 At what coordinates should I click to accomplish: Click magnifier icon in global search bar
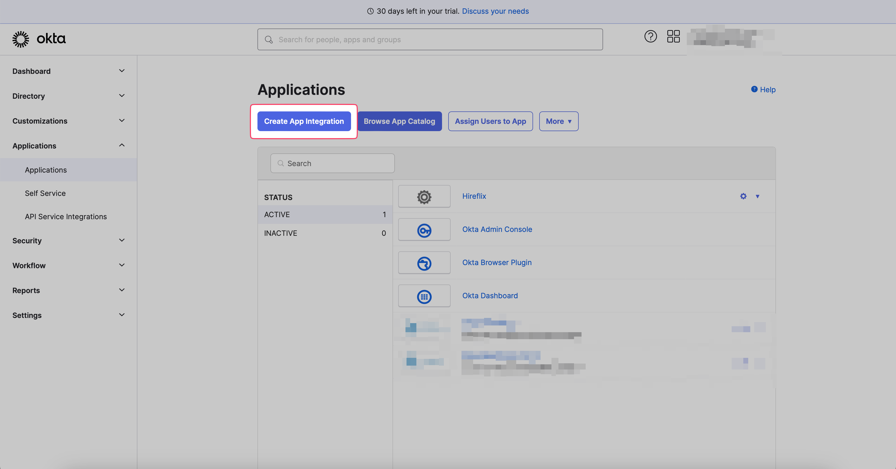point(269,40)
